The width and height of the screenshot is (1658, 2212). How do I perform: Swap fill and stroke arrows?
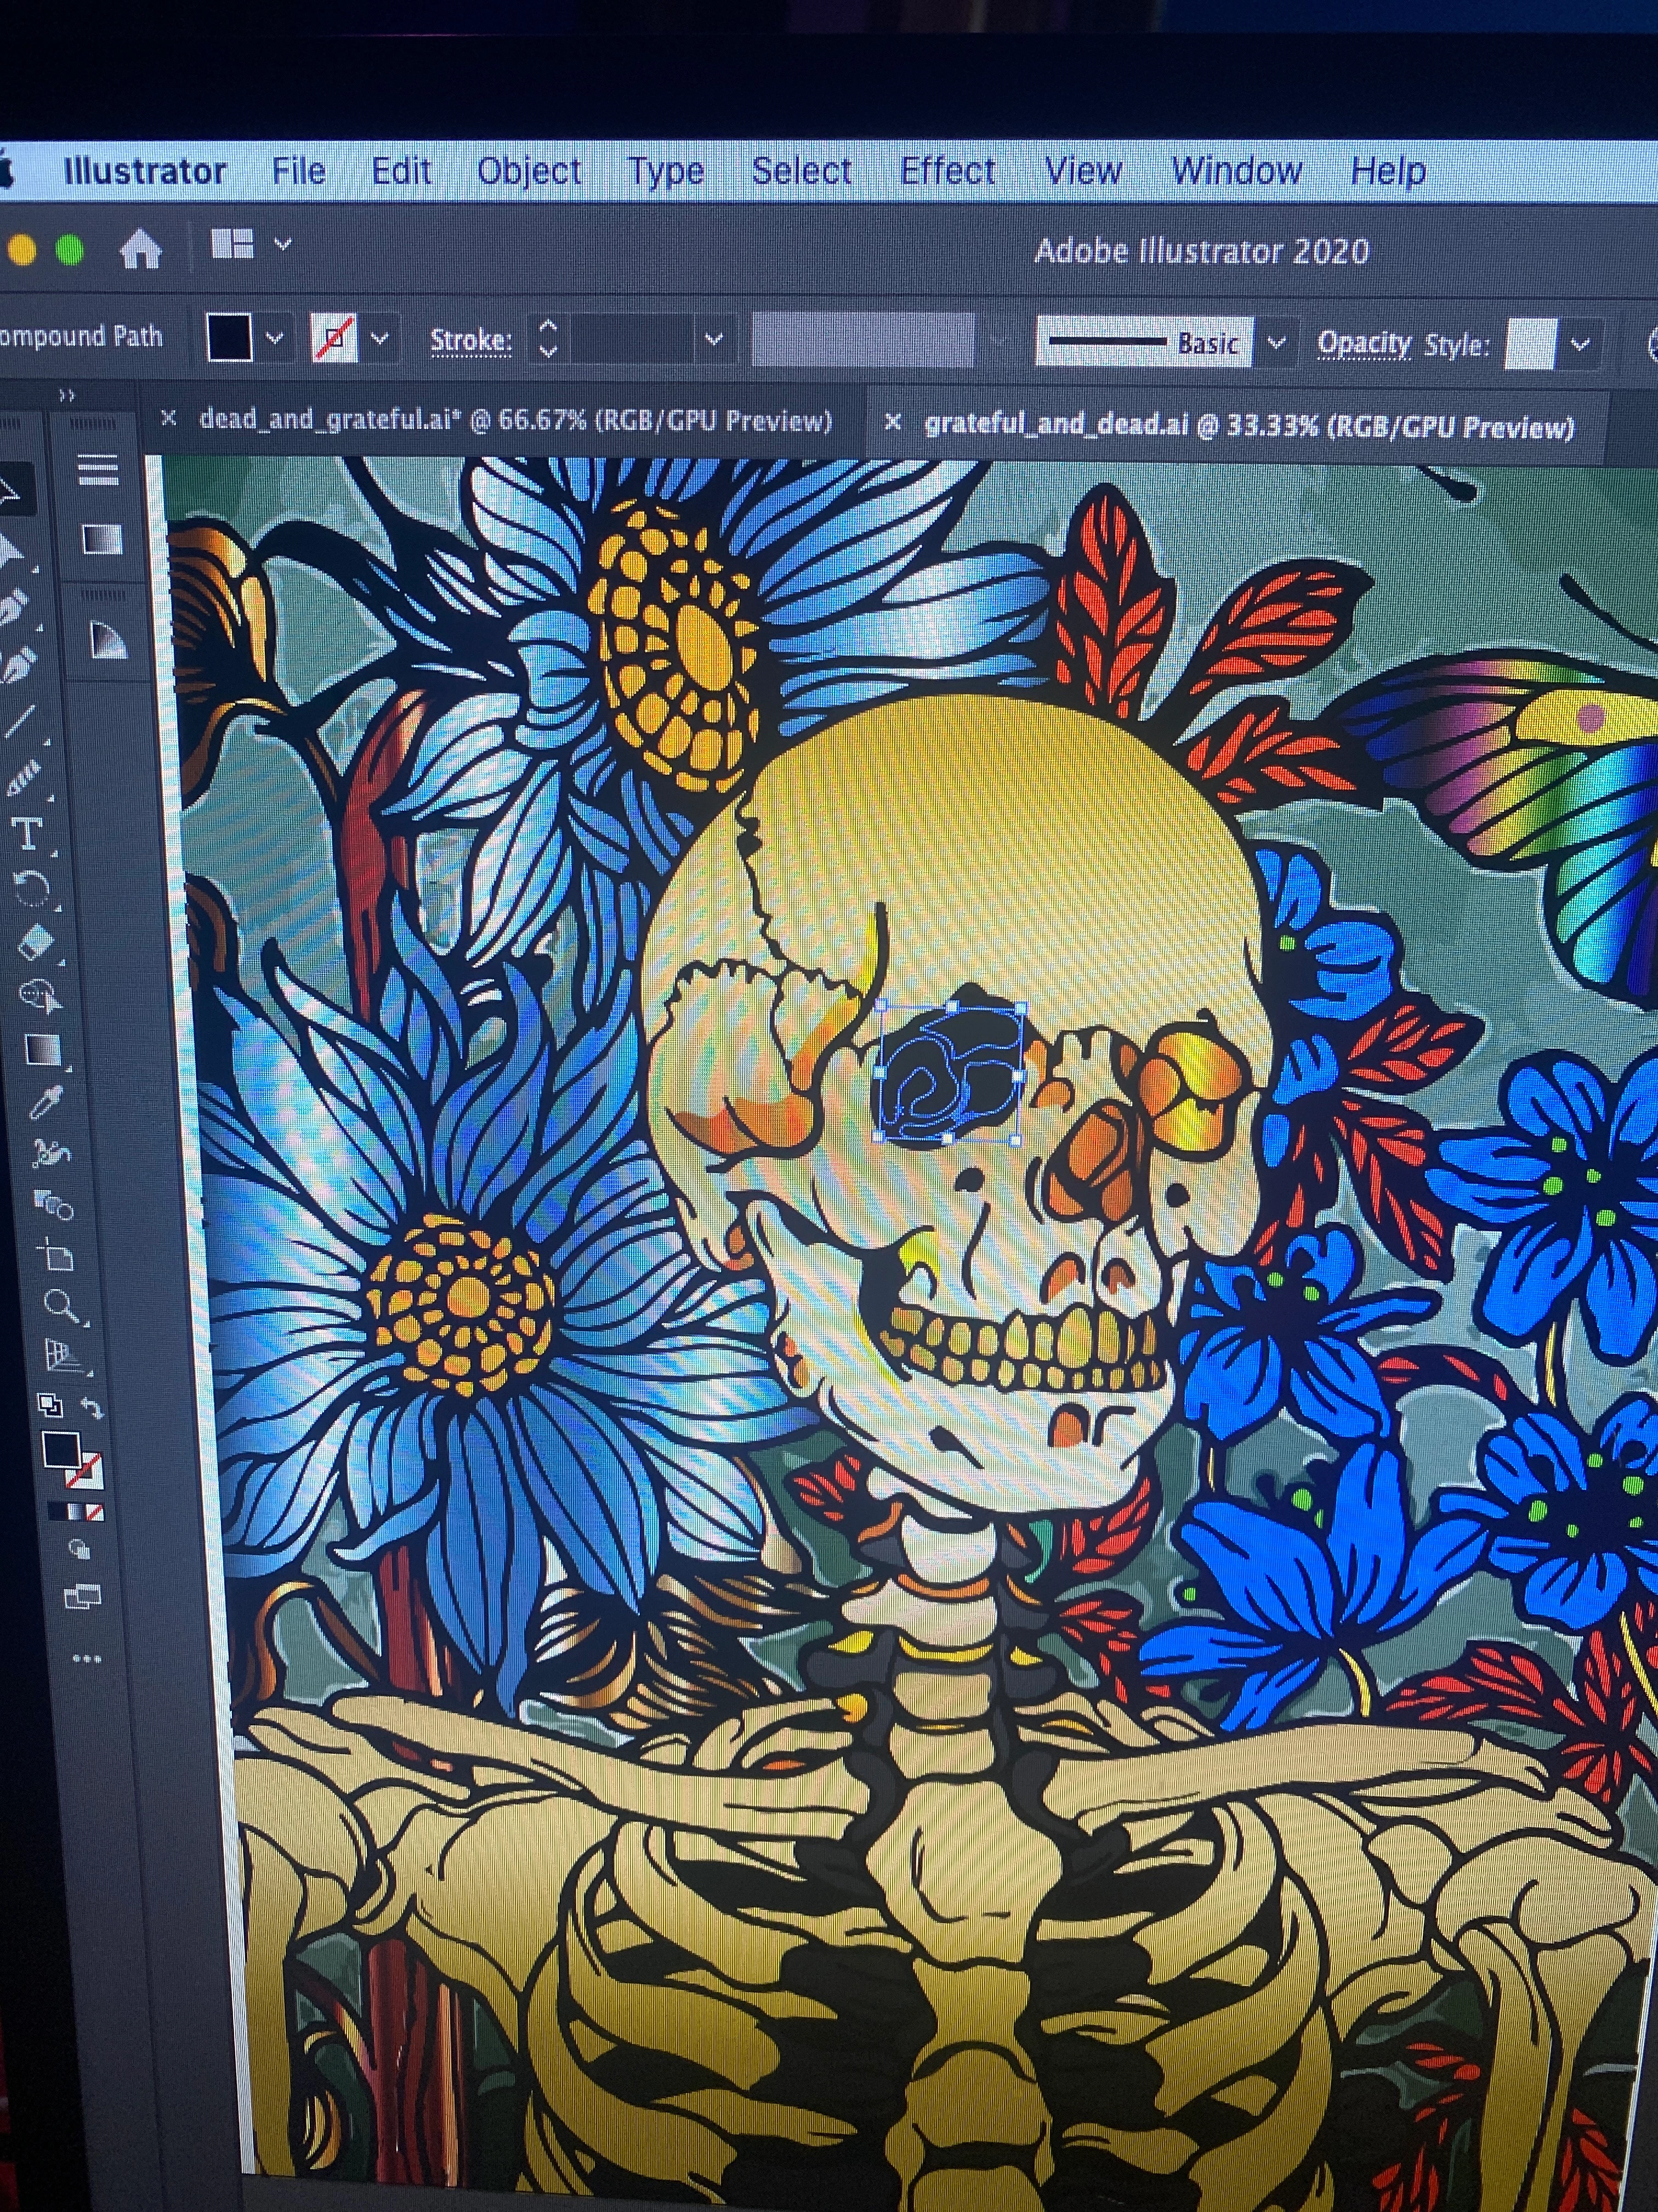click(x=92, y=1408)
